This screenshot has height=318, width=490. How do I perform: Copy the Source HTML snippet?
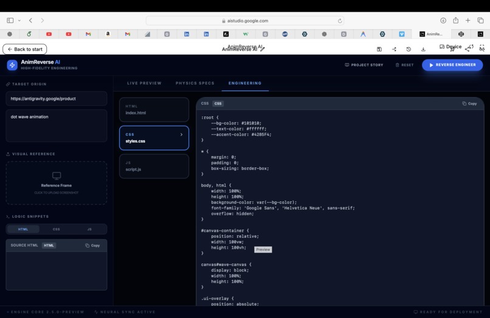pos(92,246)
